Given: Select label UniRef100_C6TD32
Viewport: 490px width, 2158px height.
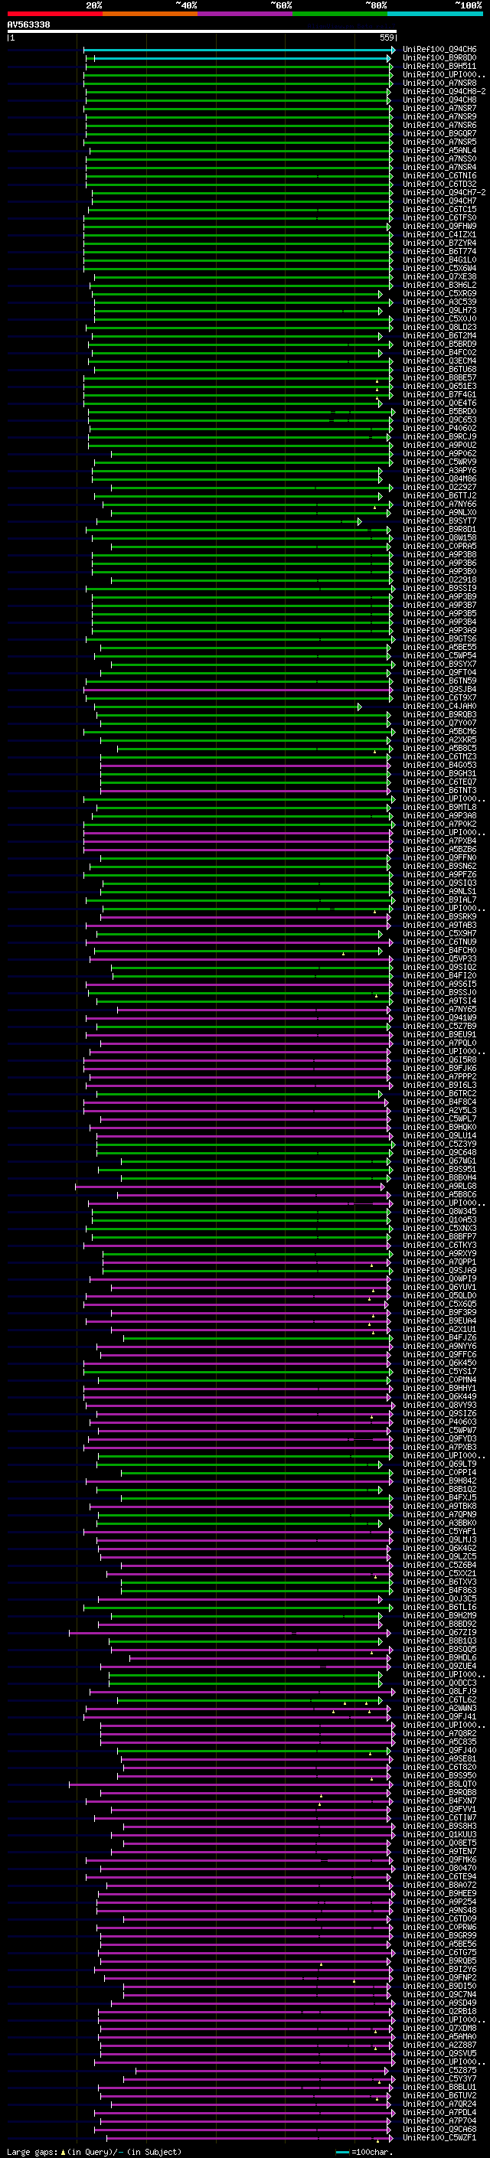Looking at the screenshot, I should tap(439, 184).
